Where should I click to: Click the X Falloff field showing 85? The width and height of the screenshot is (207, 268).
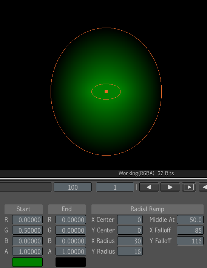190,230
